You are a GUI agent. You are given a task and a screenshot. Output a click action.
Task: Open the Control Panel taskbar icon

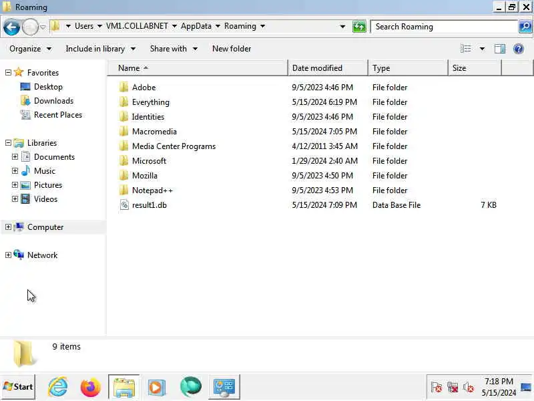click(224, 387)
